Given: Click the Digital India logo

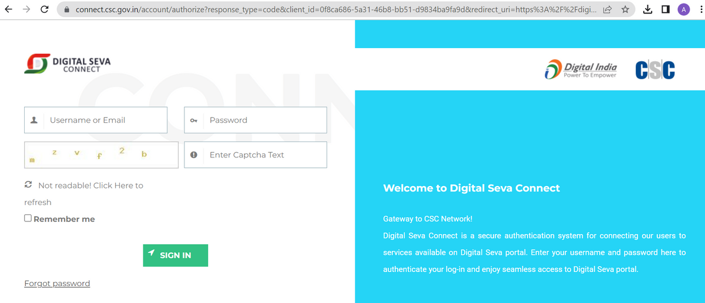Looking at the screenshot, I should [580, 69].
